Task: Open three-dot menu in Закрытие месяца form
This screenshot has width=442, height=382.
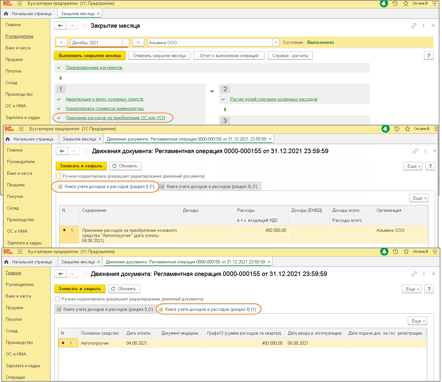Action: pos(424,26)
